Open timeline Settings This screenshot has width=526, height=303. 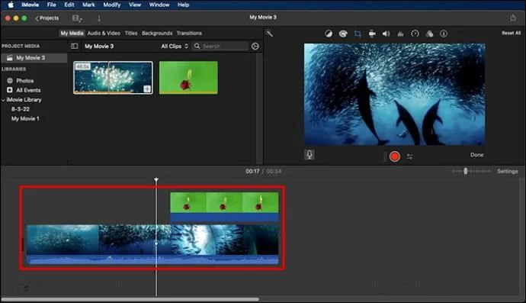(x=507, y=171)
